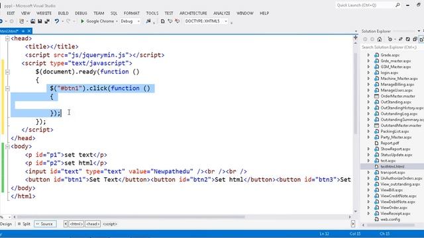Viewport: 424px width, 238px height.
Task: Select testhtml.html in Solution Explorer
Action: coord(392,167)
